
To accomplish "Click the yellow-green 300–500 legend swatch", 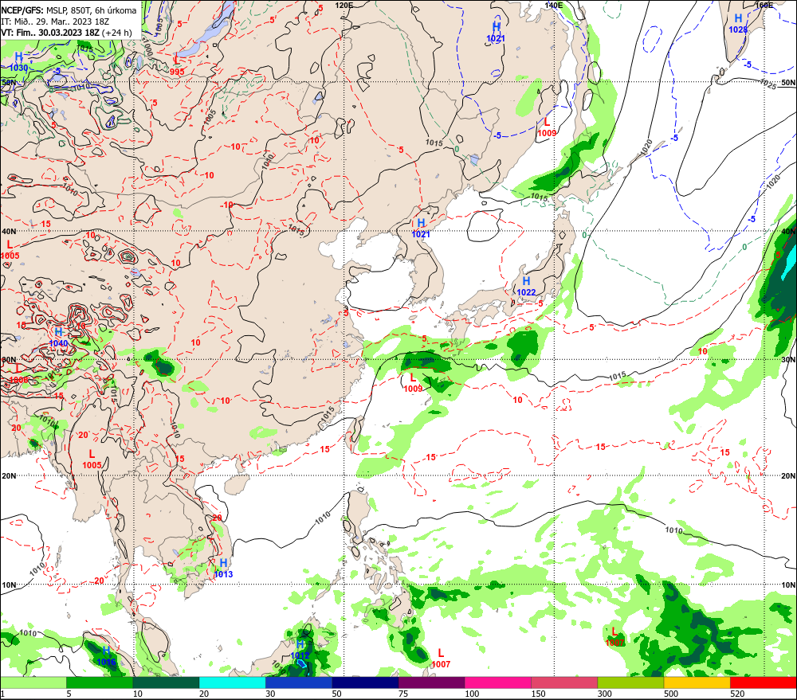I will point(630,682).
